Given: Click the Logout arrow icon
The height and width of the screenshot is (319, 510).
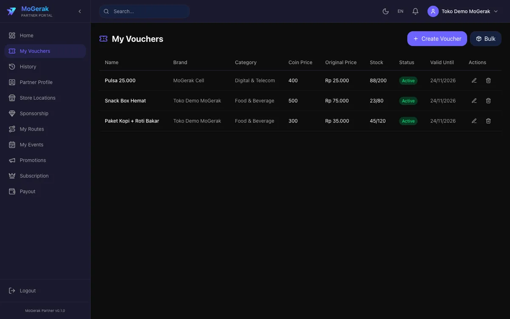Looking at the screenshot, I should click(12, 291).
